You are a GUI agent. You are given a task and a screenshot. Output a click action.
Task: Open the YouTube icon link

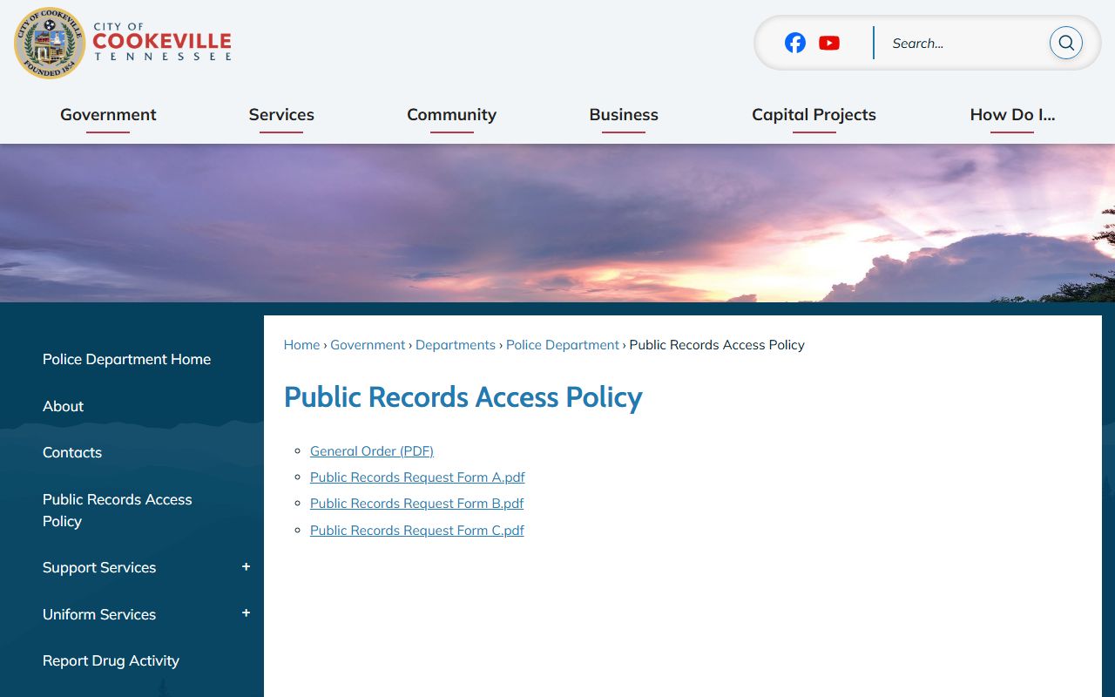point(829,43)
